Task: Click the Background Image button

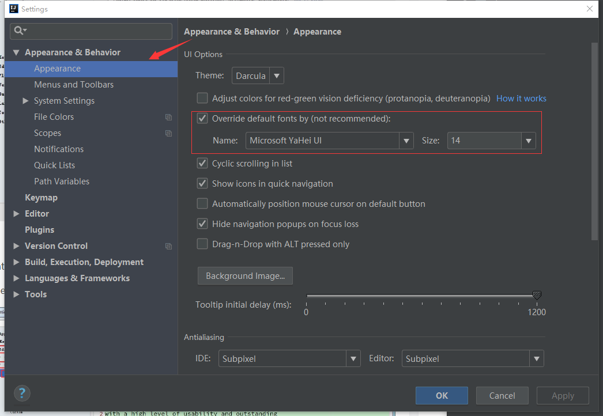Action: (245, 276)
